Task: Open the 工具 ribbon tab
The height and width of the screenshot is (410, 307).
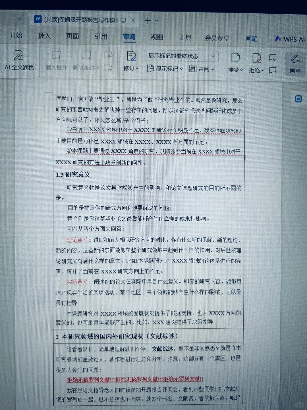Action: (x=185, y=38)
